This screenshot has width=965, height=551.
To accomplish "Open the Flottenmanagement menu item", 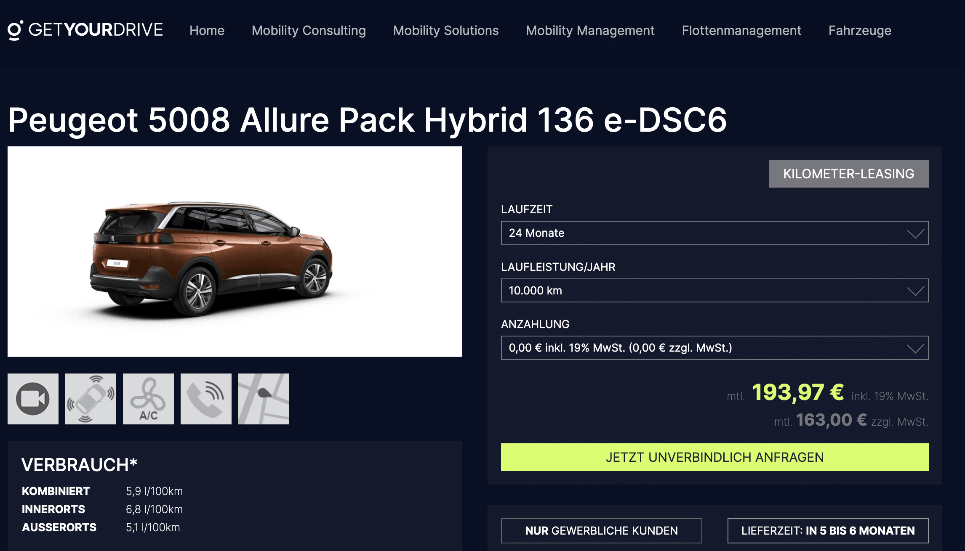I will pos(741,30).
